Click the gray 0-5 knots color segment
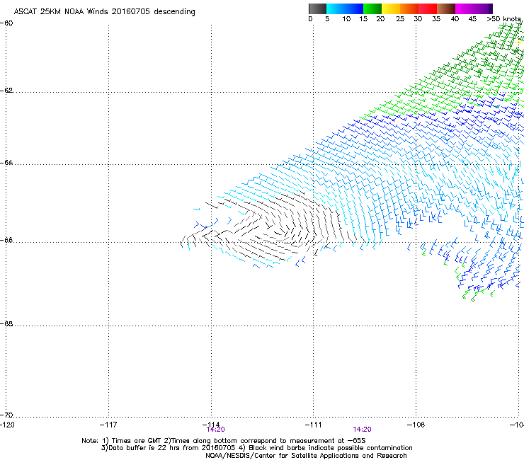Viewport: 524px width, 460px height. (317, 8)
